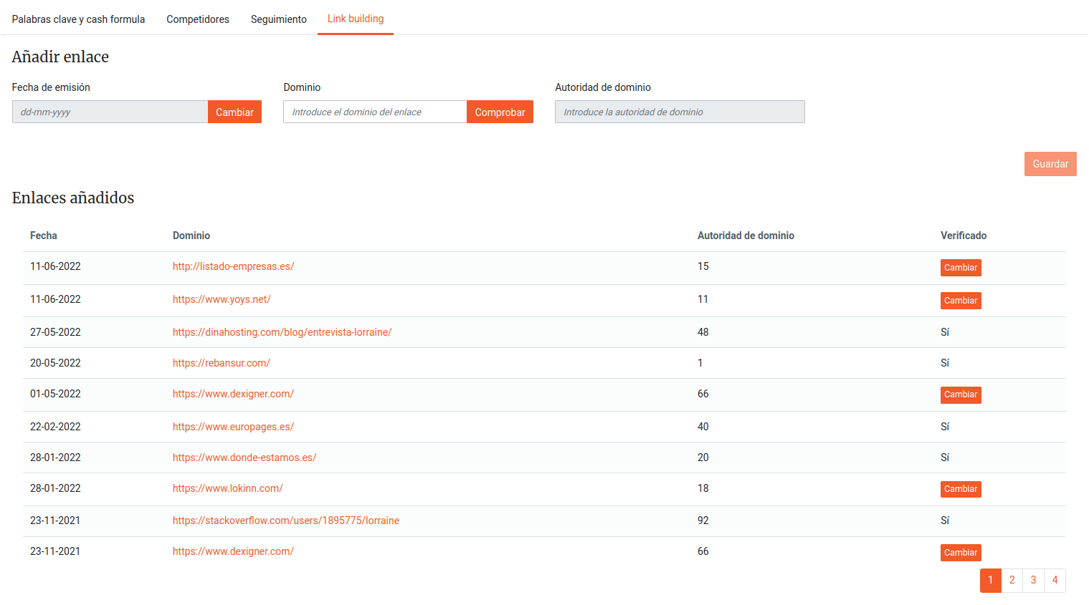Focus the Fecha de emisión date field
The width and height of the screenshot is (1089, 605).
point(110,112)
